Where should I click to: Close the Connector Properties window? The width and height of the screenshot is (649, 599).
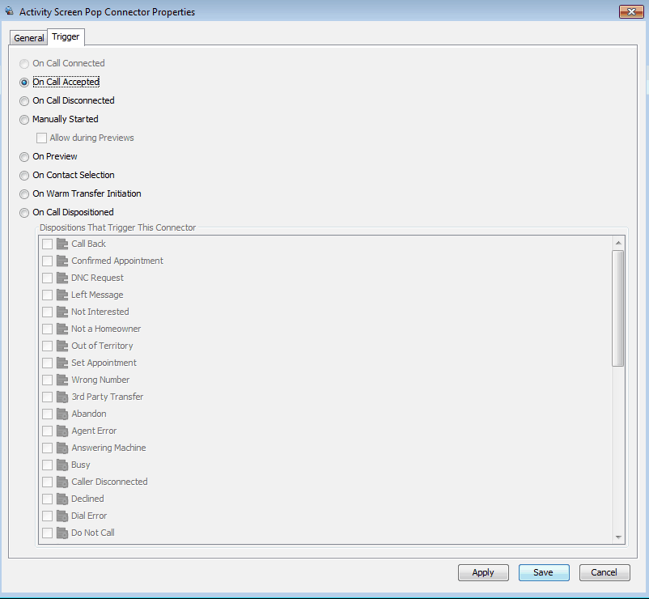(631, 11)
